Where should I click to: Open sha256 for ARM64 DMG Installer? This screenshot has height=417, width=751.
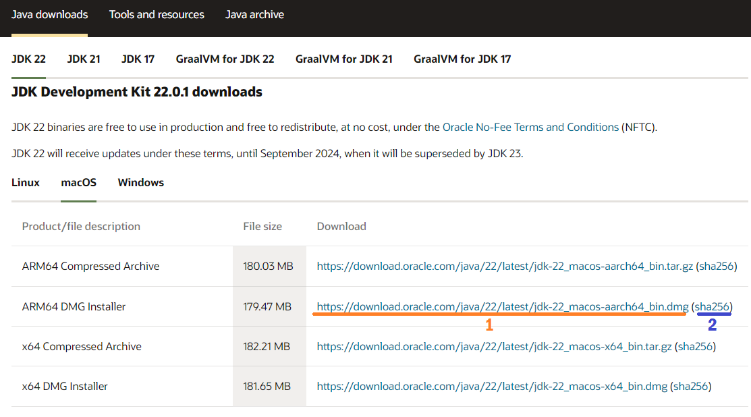click(x=713, y=306)
